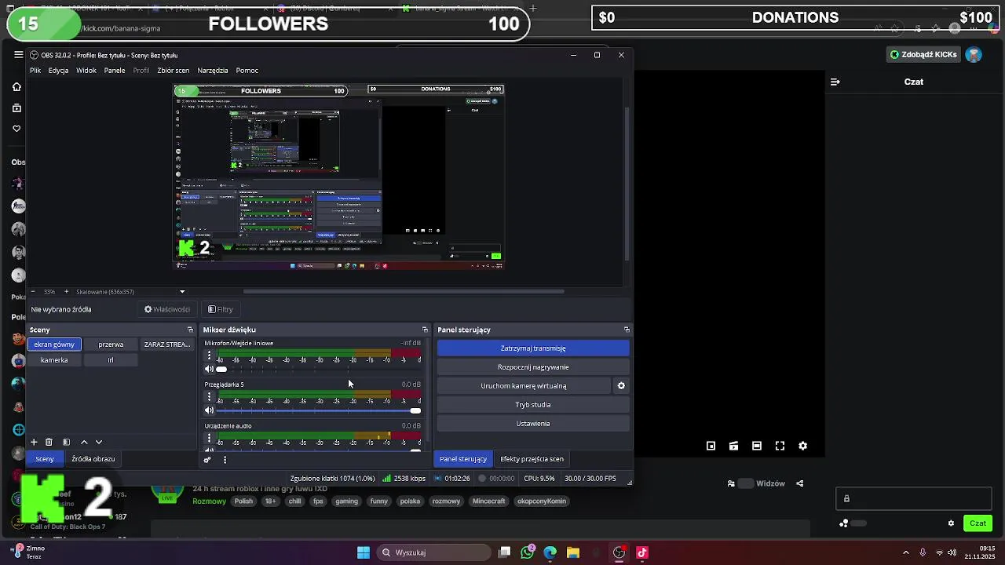This screenshot has height=565, width=1005.
Task: Open the Widok menu
Action: [x=86, y=71]
